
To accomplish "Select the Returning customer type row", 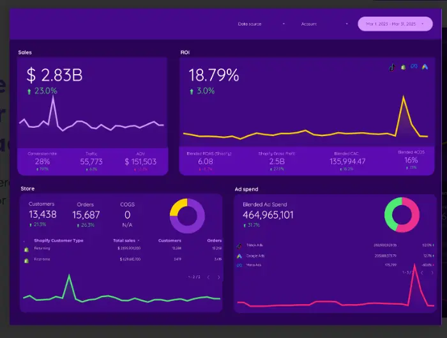I will 123,249.
